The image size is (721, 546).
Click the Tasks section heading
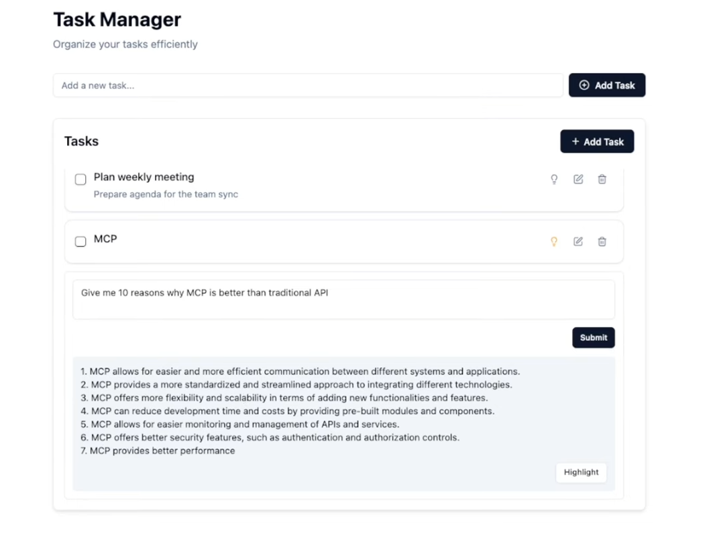pyautogui.click(x=81, y=141)
